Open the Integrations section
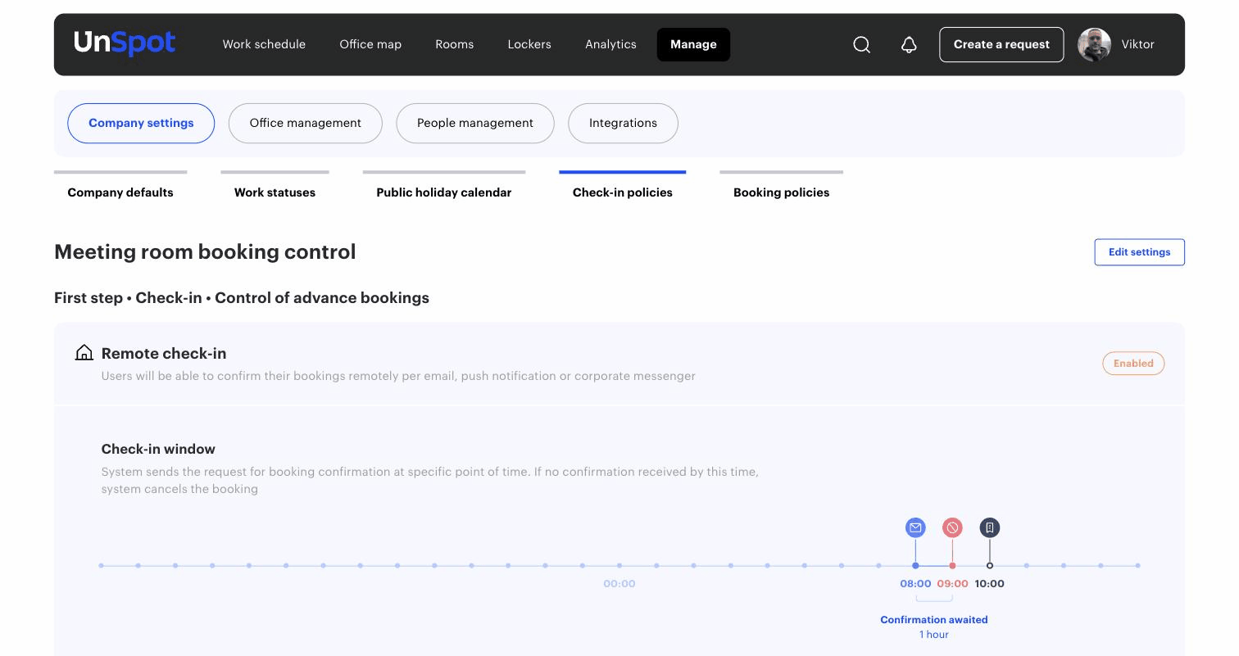The width and height of the screenshot is (1239, 656). 623,123
